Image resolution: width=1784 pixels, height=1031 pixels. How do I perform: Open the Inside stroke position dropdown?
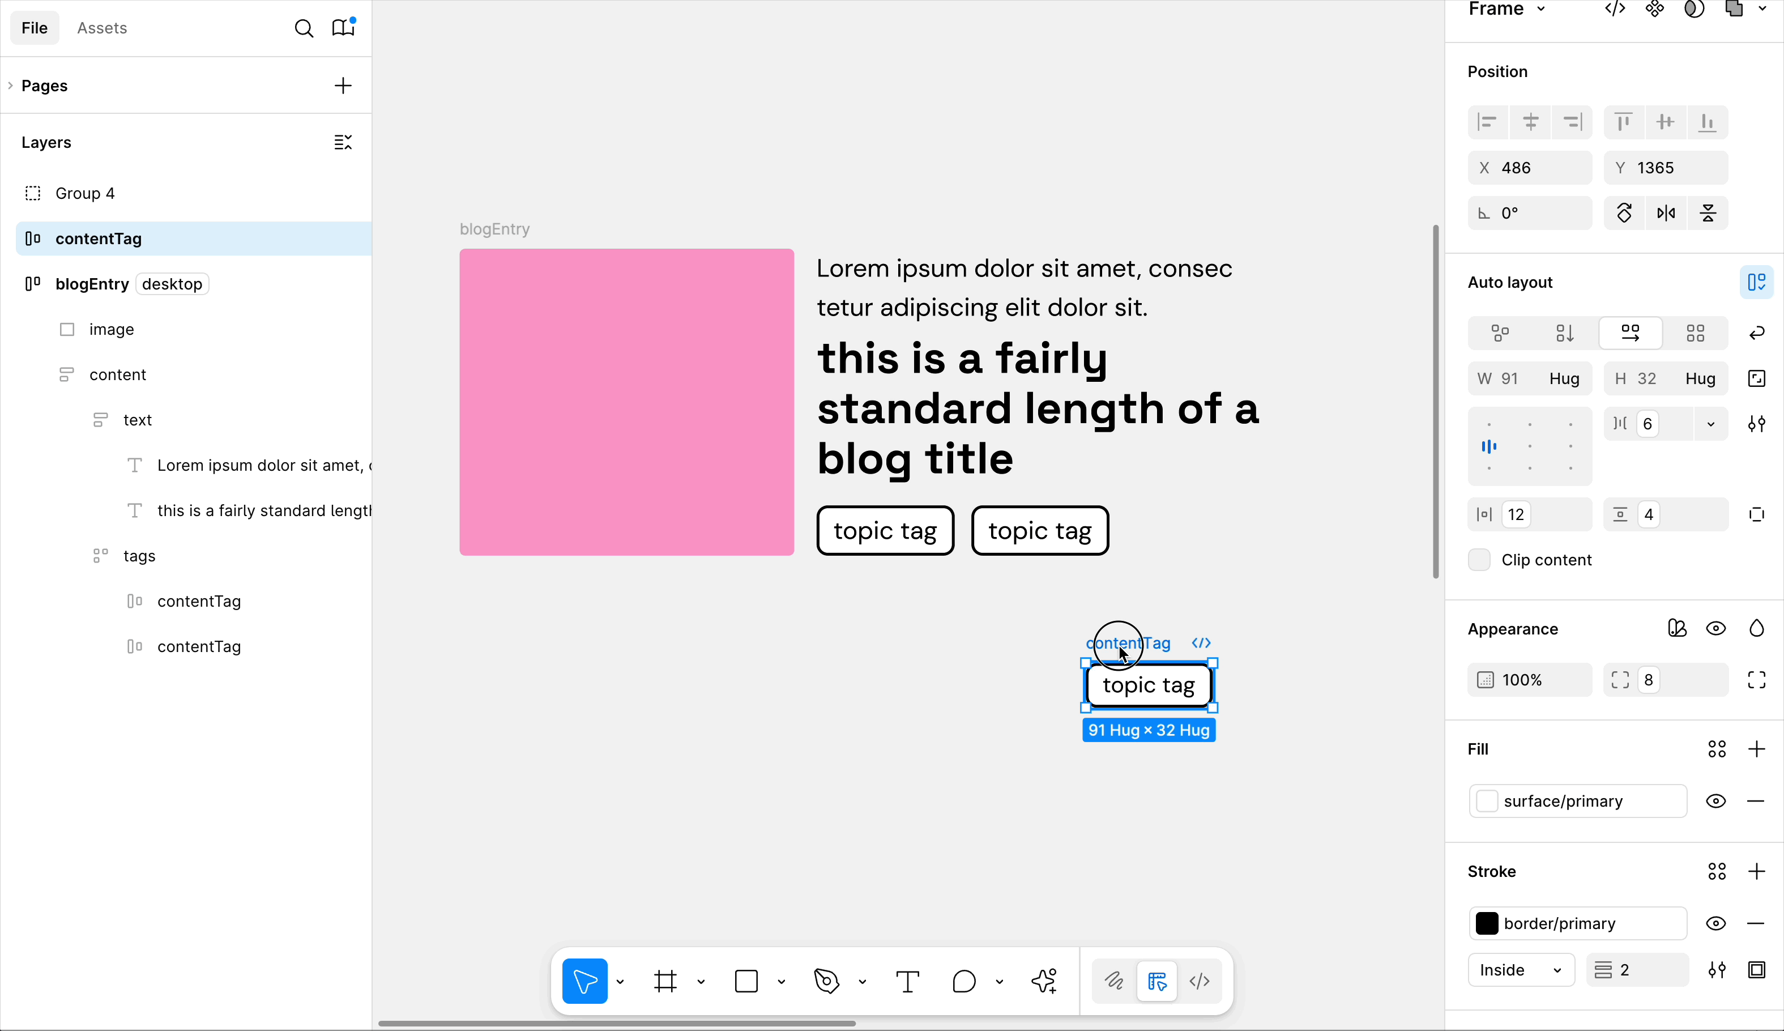(x=1521, y=970)
